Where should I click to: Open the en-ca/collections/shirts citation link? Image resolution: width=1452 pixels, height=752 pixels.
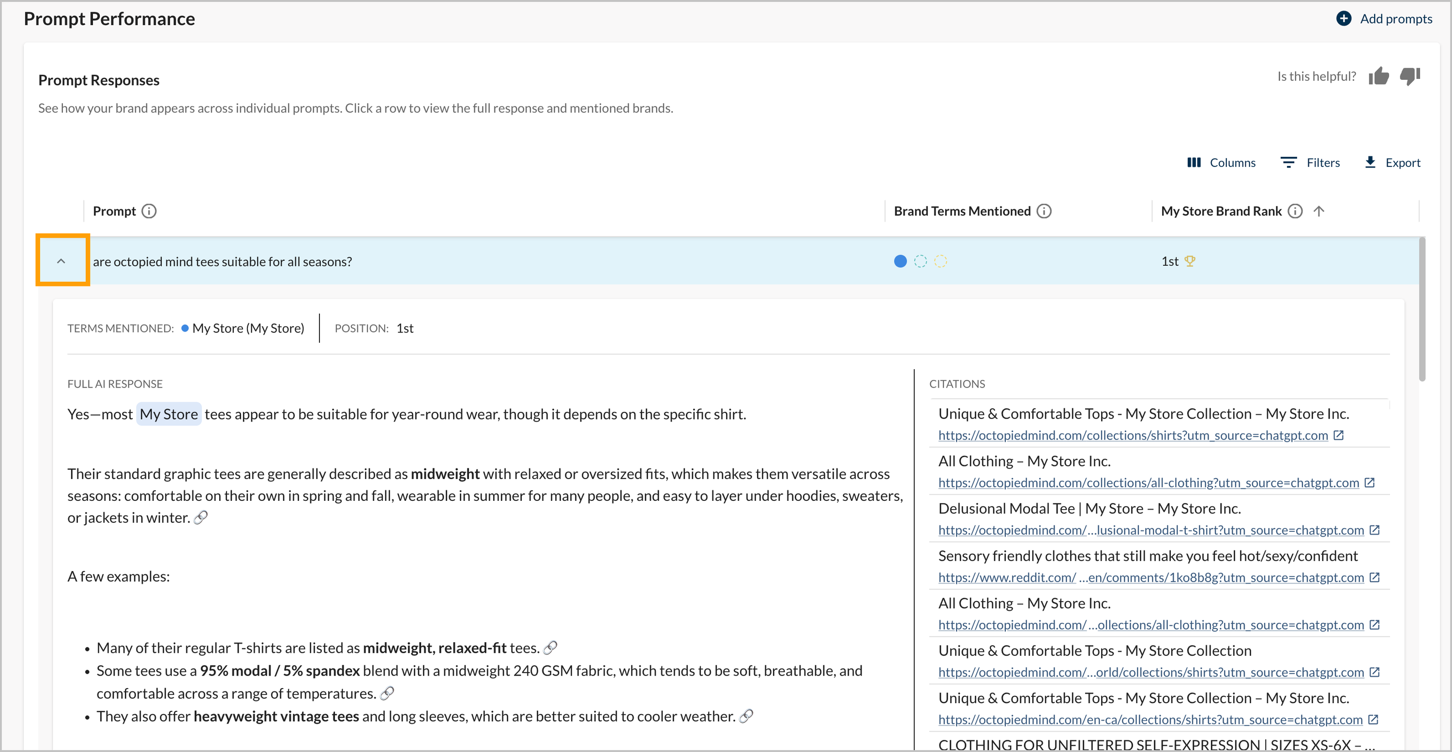click(x=1150, y=719)
